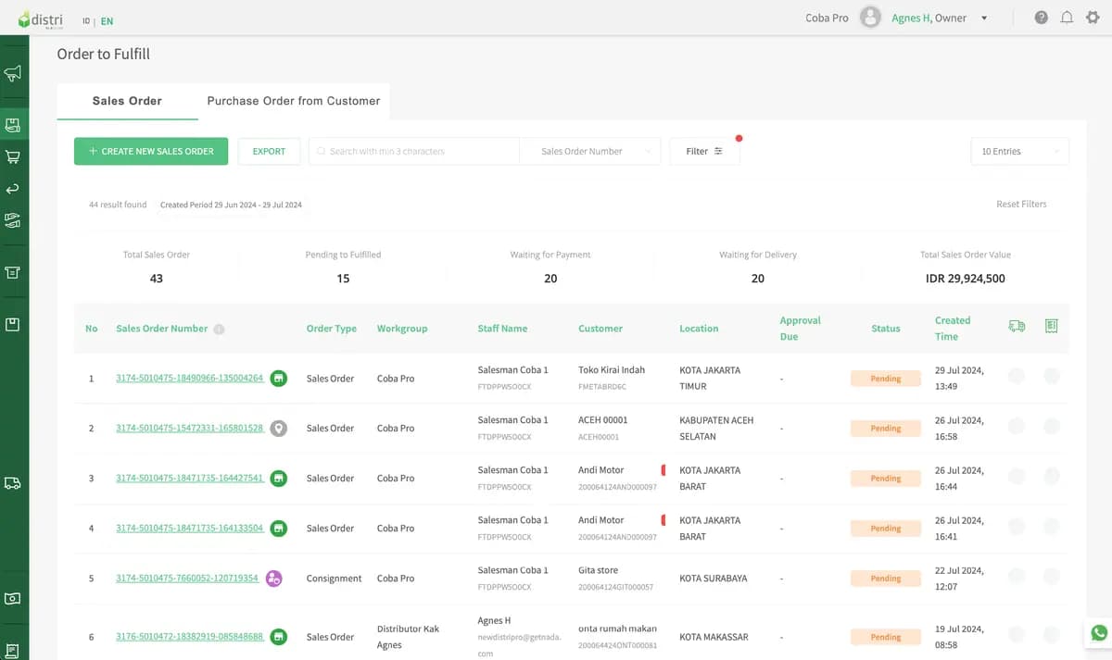The image size is (1112, 660).
Task: Click Reset Filters
Action: [1021, 204]
